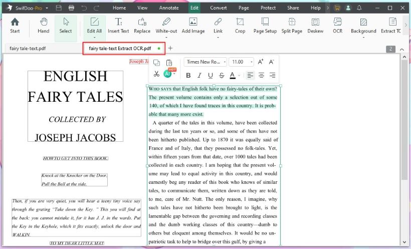Screen dimensions: 411x249
Task: Run the Deskew tool
Action: [315, 26]
